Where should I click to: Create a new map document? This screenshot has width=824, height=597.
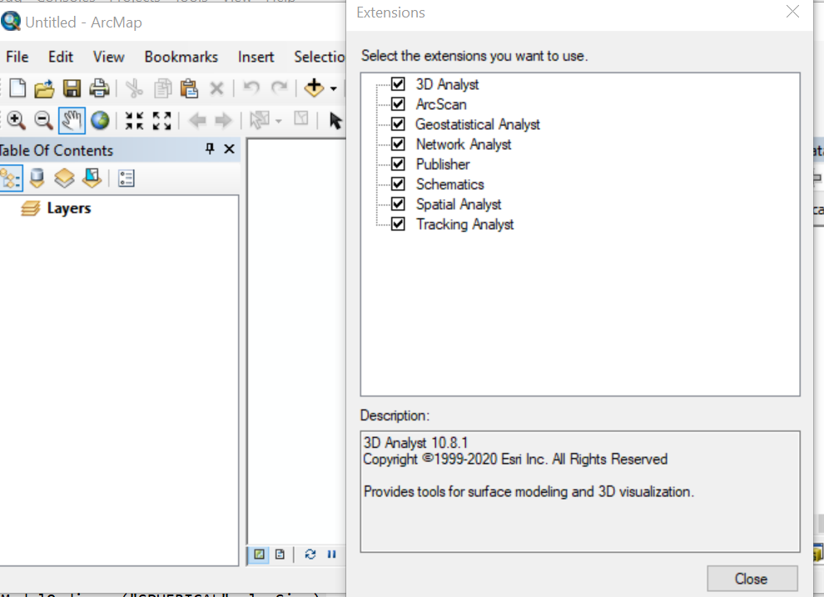point(16,87)
